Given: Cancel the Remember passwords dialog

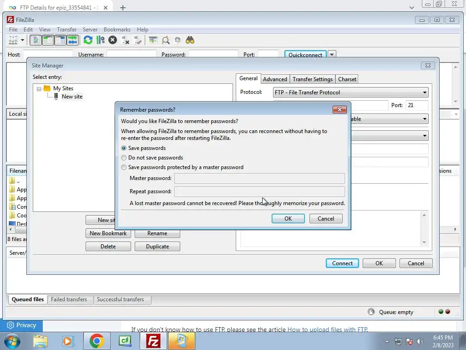Looking at the screenshot, I should (x=326, y=218).
